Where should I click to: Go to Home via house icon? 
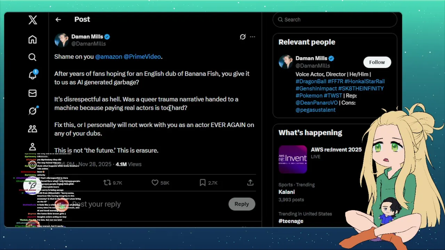tap(32, 40)
